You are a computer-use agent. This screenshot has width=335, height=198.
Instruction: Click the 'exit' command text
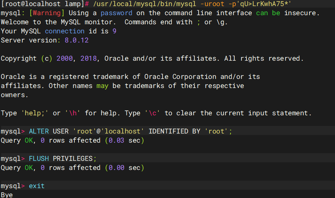(37, 186)
